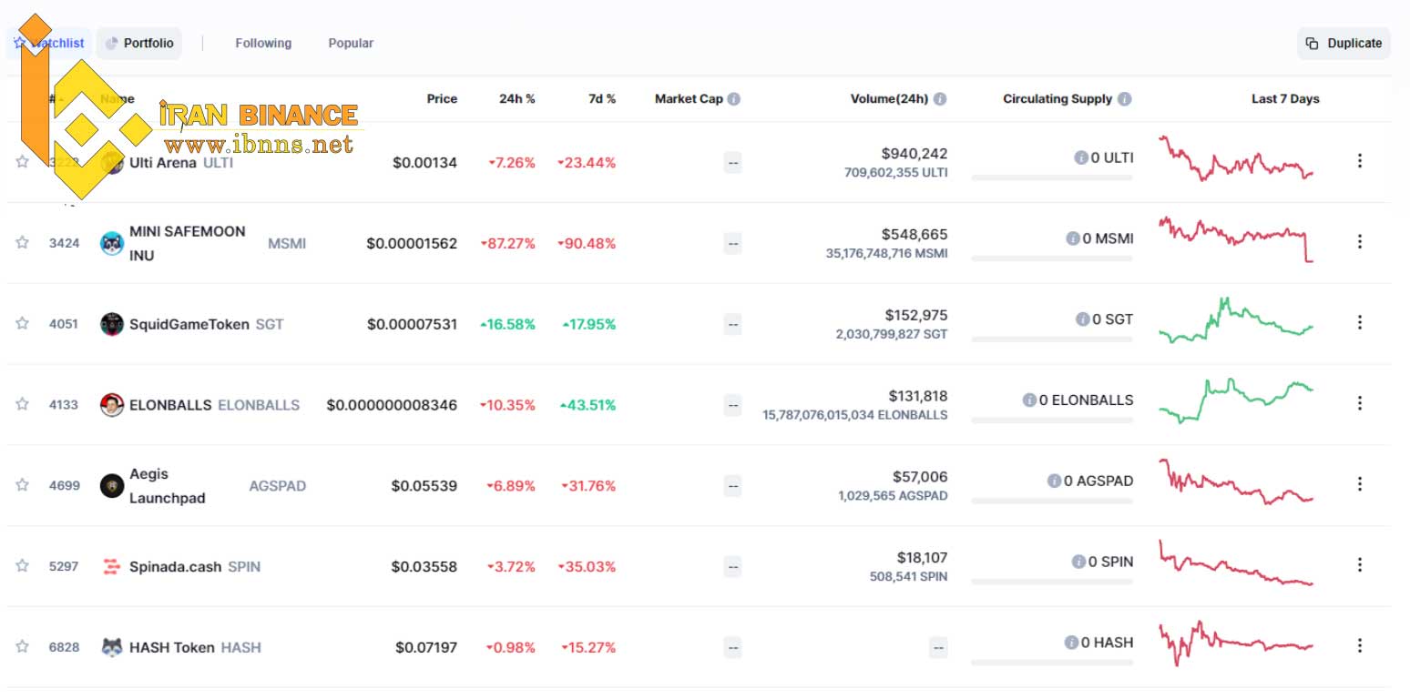The width and height of the screenshot is (1410, 699).
Task: Open Aegis Launchpad more options
Action: click(1359, 483)
